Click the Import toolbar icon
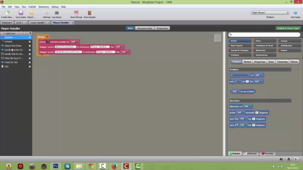The height and width of the screenshot is (170, 303). (x=32, y=13)
